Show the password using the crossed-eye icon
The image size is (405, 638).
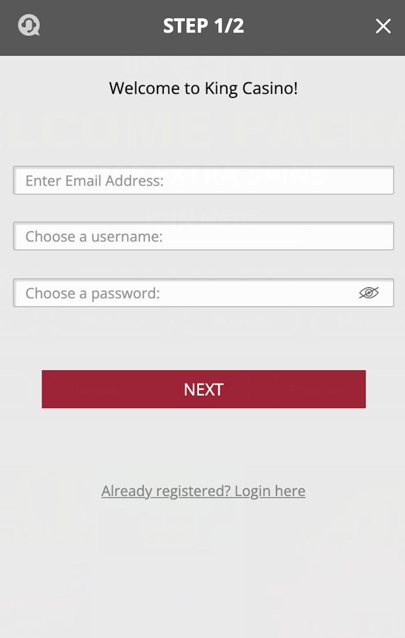(369, 293)
